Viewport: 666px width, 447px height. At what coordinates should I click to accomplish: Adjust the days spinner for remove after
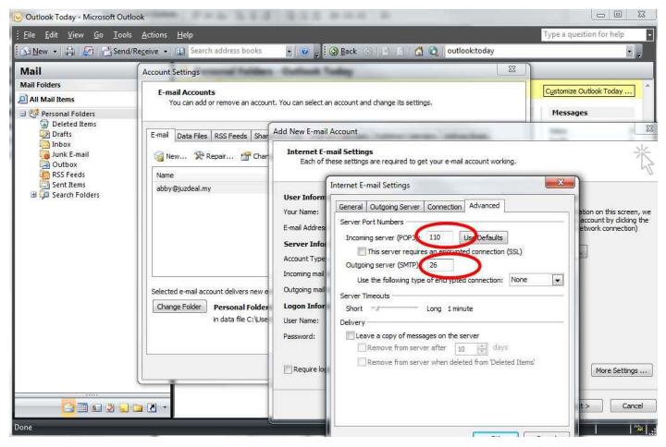482,349
